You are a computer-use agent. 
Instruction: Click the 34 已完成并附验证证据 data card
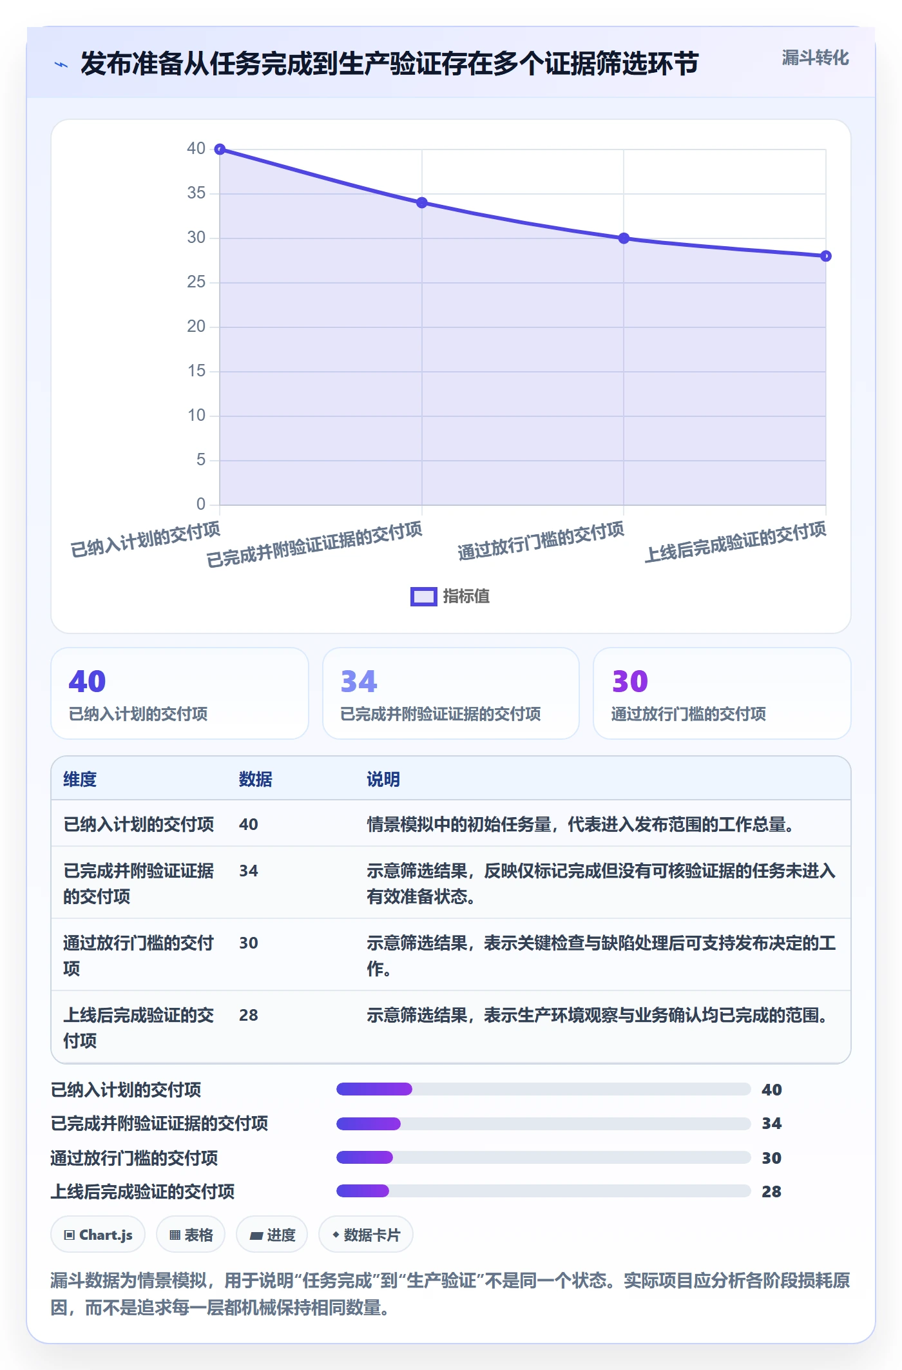451,693
